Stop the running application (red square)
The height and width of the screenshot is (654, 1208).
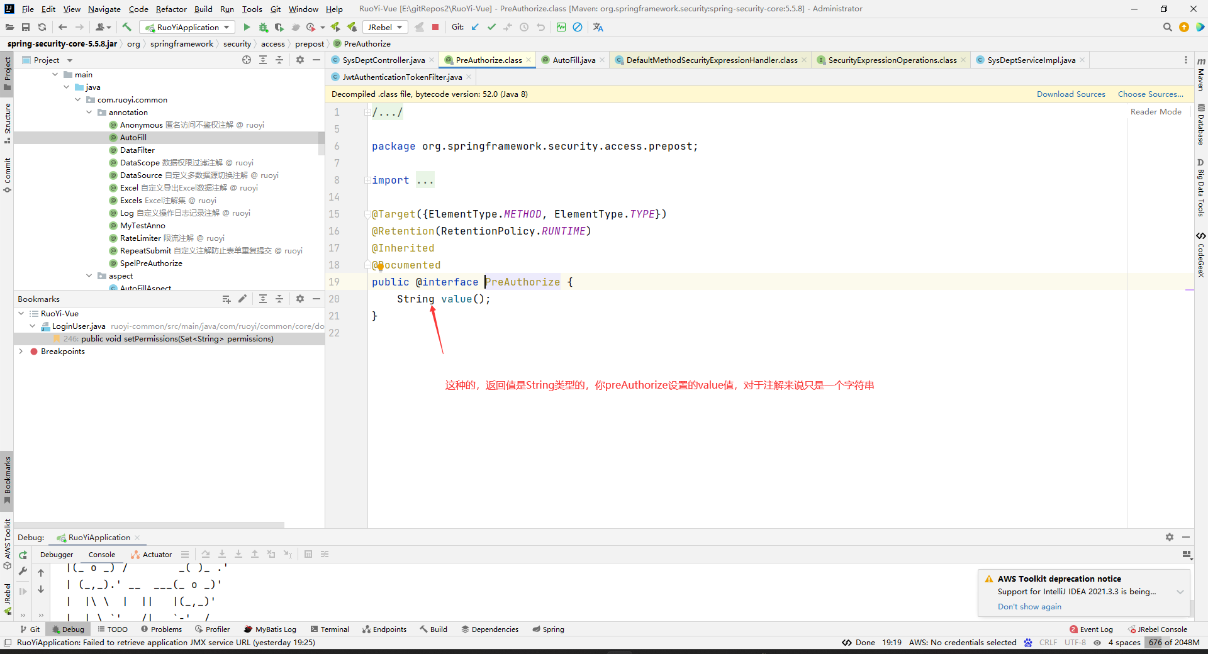[x=435, y=27]
